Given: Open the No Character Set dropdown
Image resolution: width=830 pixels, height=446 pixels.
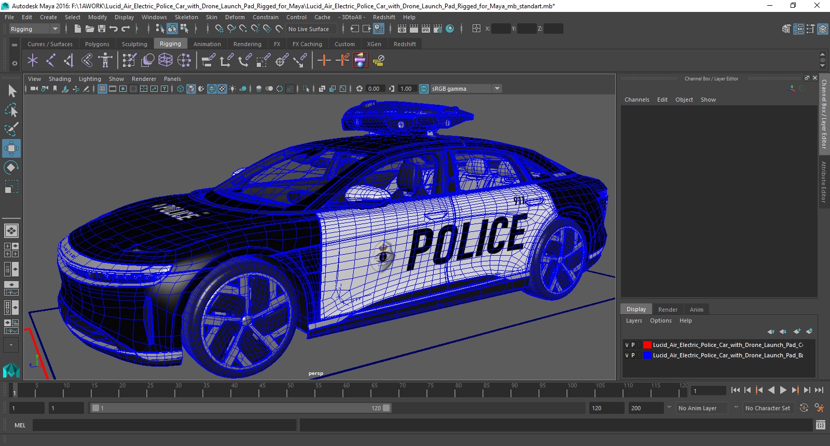Looking at the screenshot, I should pyautogui.click(x=768, y=408).
